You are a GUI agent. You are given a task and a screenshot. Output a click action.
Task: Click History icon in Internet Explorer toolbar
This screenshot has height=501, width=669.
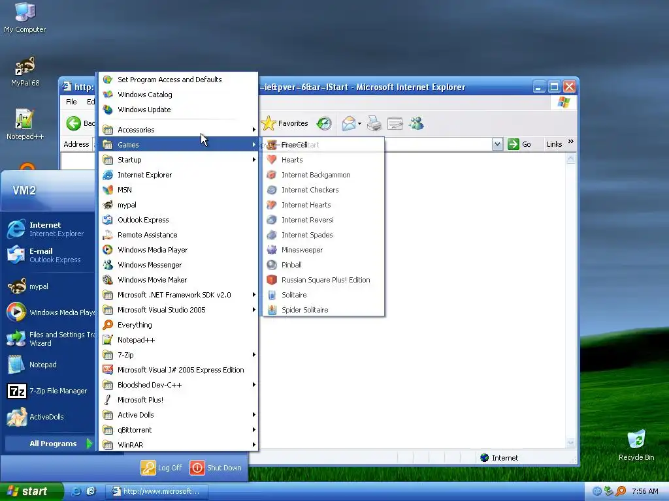point(324,123)
